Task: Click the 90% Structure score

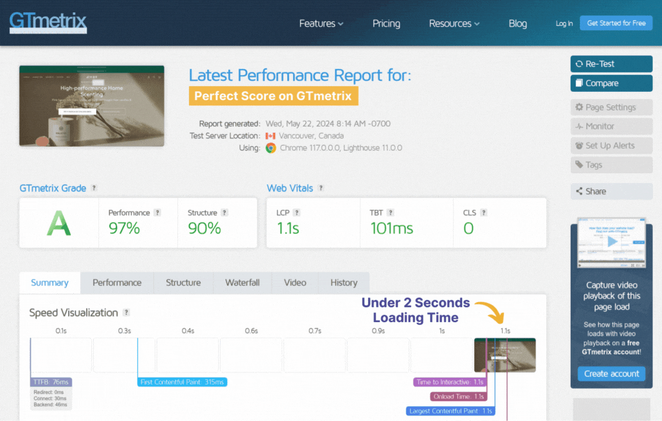Action: (x=204, y=228)
